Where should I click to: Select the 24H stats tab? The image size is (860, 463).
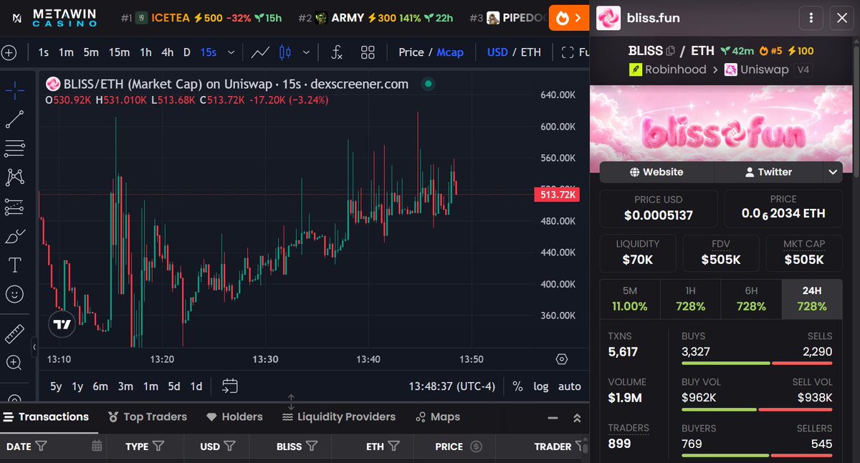click(x=812, y=298)
